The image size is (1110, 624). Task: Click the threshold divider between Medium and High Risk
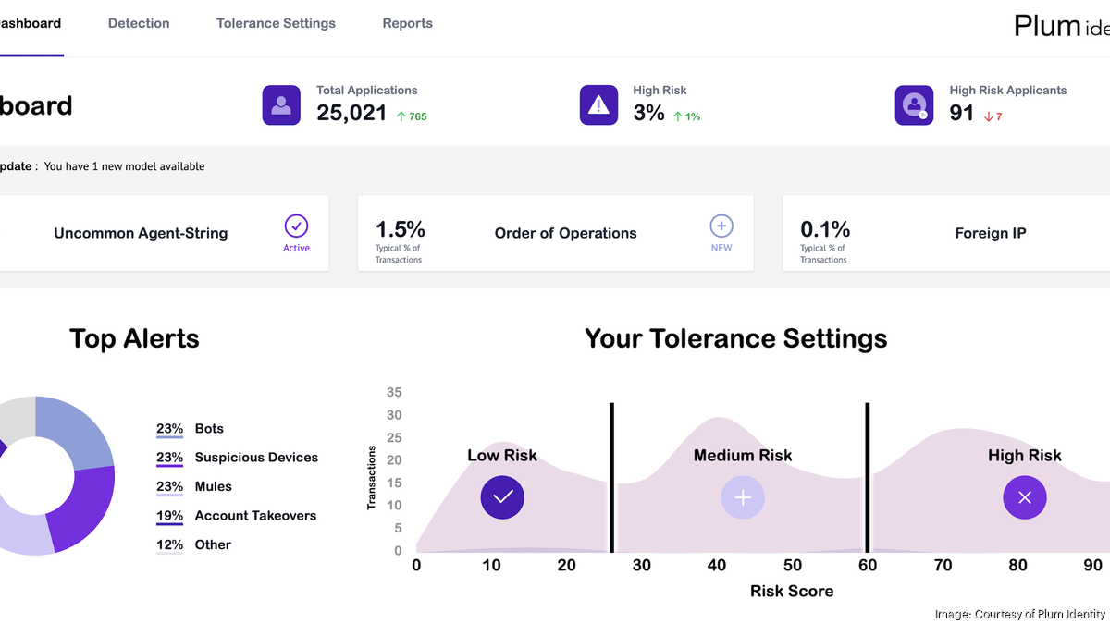tap(867, 476)
